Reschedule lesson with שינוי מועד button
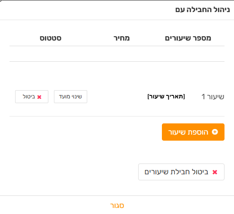Image resolution: width=234 pixels, height=214 pixels. (70, 97)
